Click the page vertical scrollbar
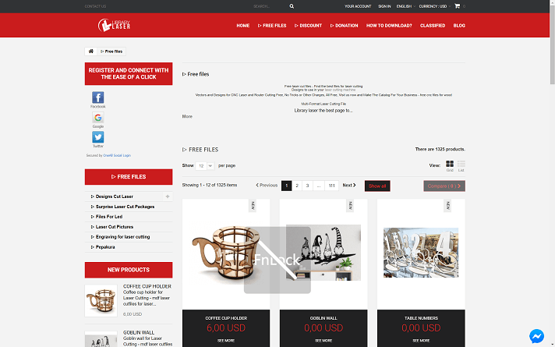This screenshot has height=347, width=555. click(552, 46)
